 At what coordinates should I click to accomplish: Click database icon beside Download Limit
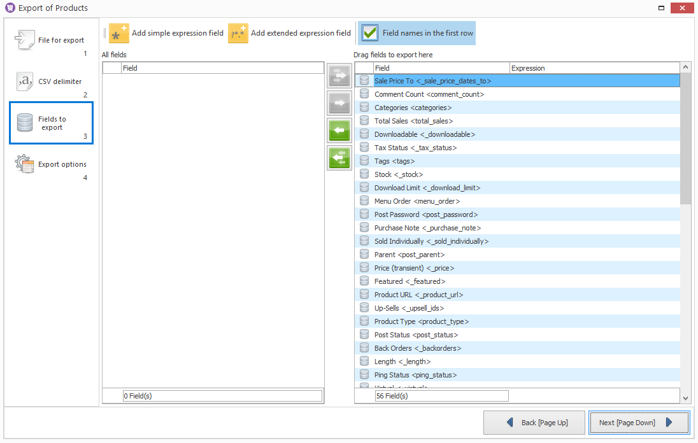click(x=364, y=187)
